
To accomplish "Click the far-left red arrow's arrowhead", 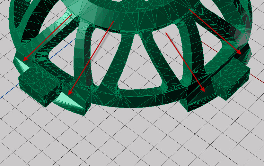I will (x=25, y=59).
